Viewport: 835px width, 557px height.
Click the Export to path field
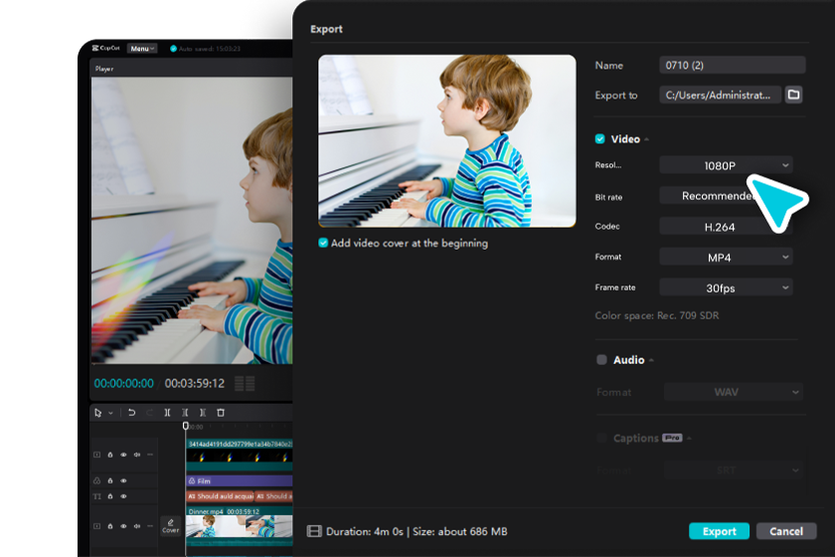(720, 94)
